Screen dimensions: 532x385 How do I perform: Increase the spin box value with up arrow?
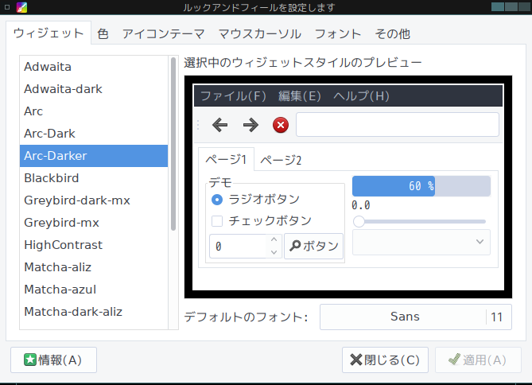coord(274,239)
